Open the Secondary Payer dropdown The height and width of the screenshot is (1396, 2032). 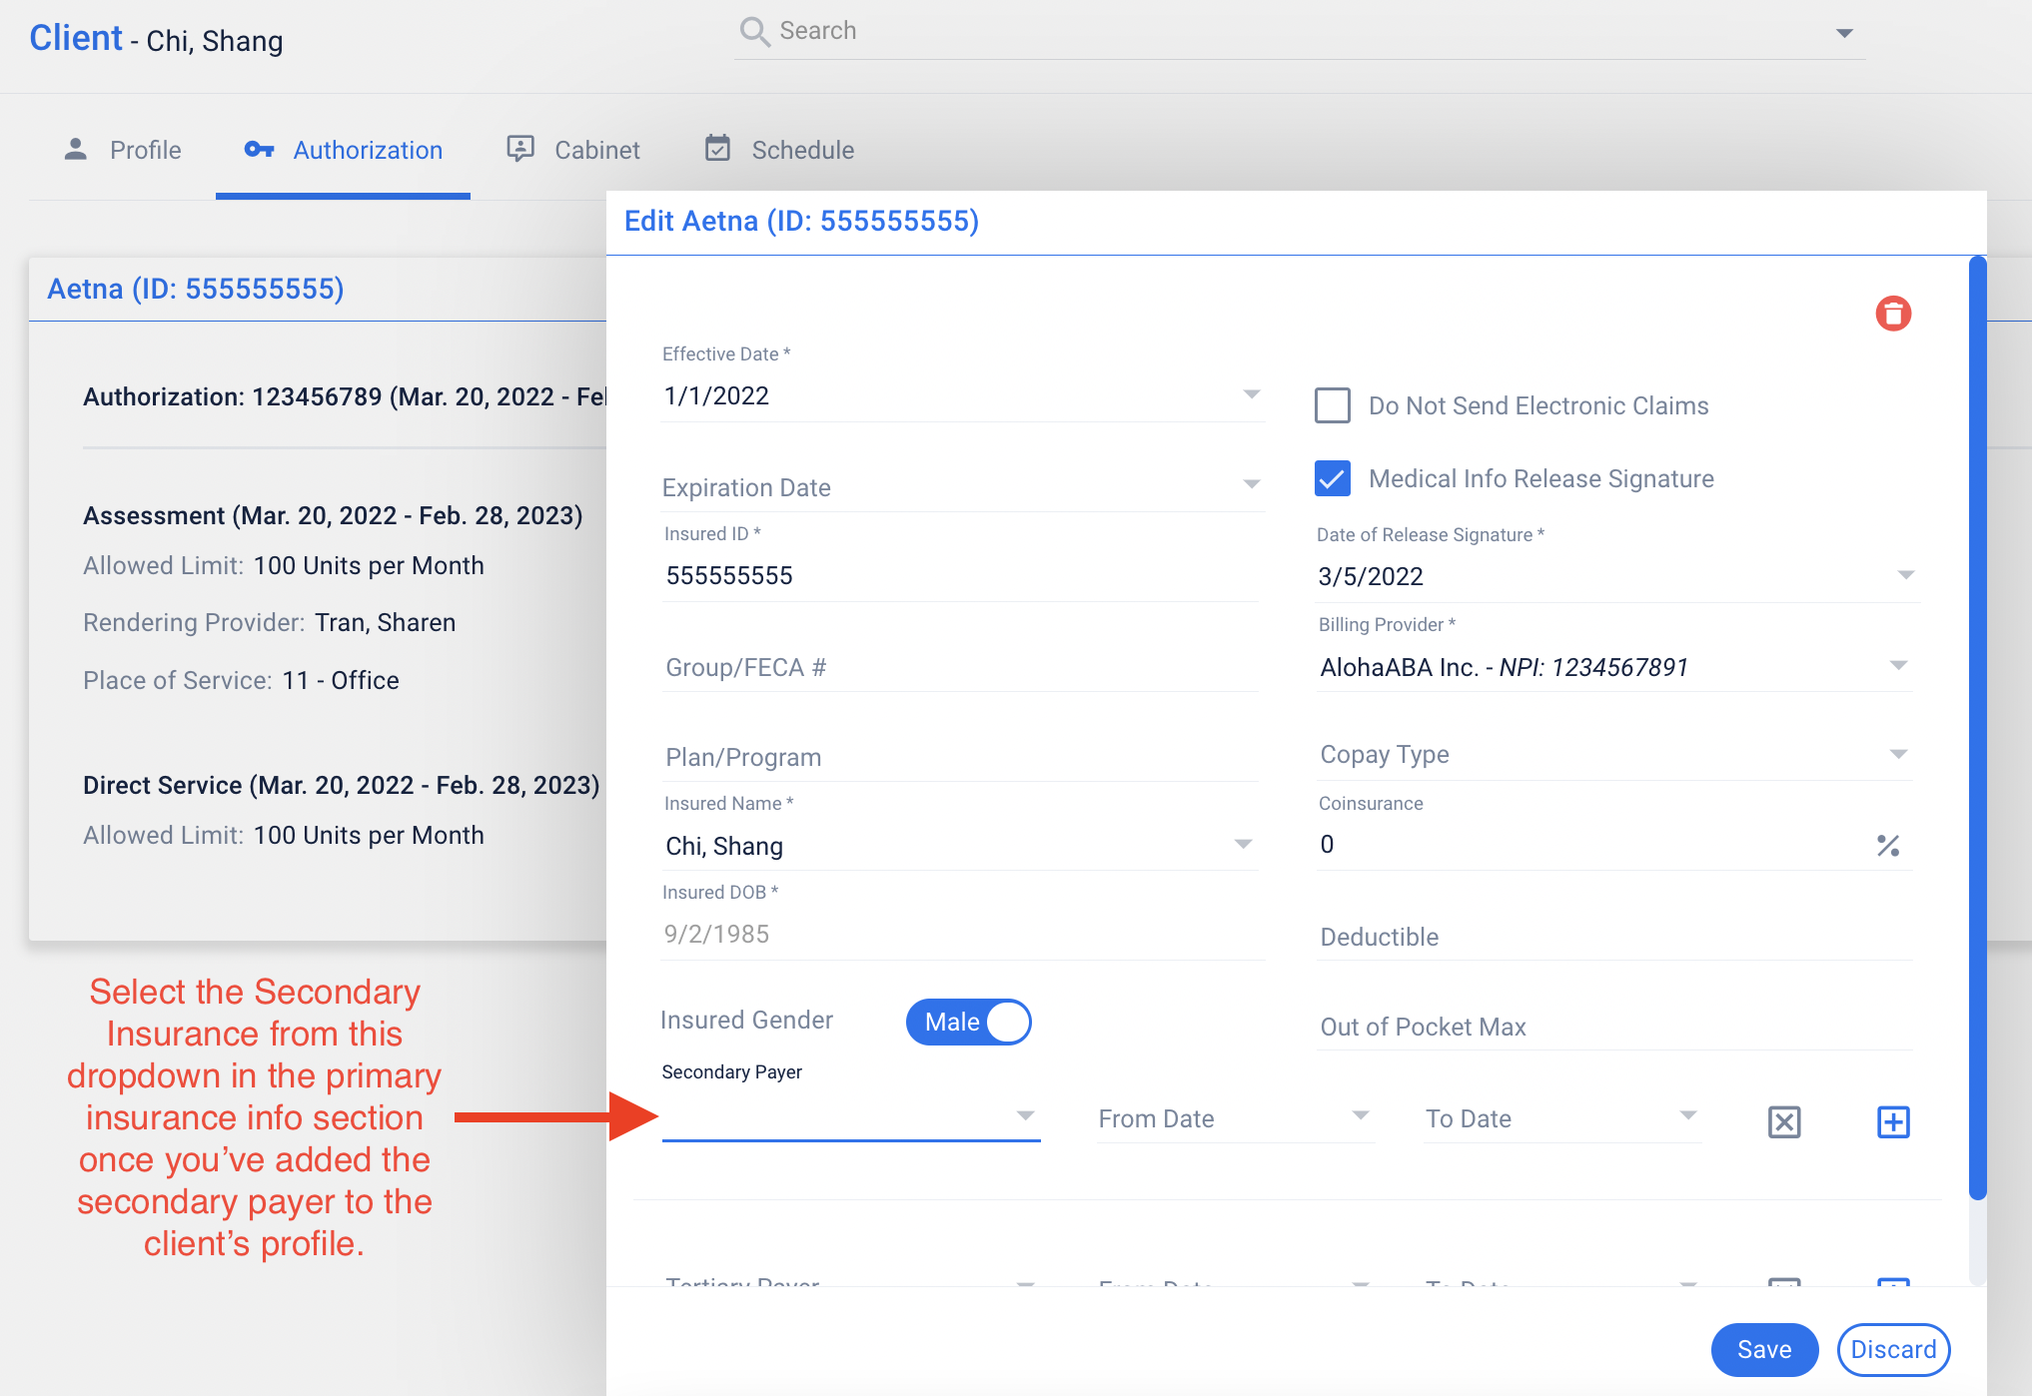click(1025, 1116)
